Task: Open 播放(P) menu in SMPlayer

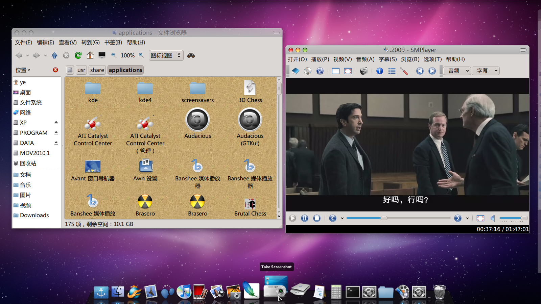Action: (320, 59)
